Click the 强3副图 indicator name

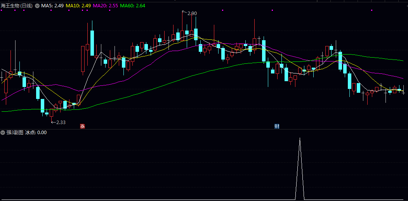15,133
